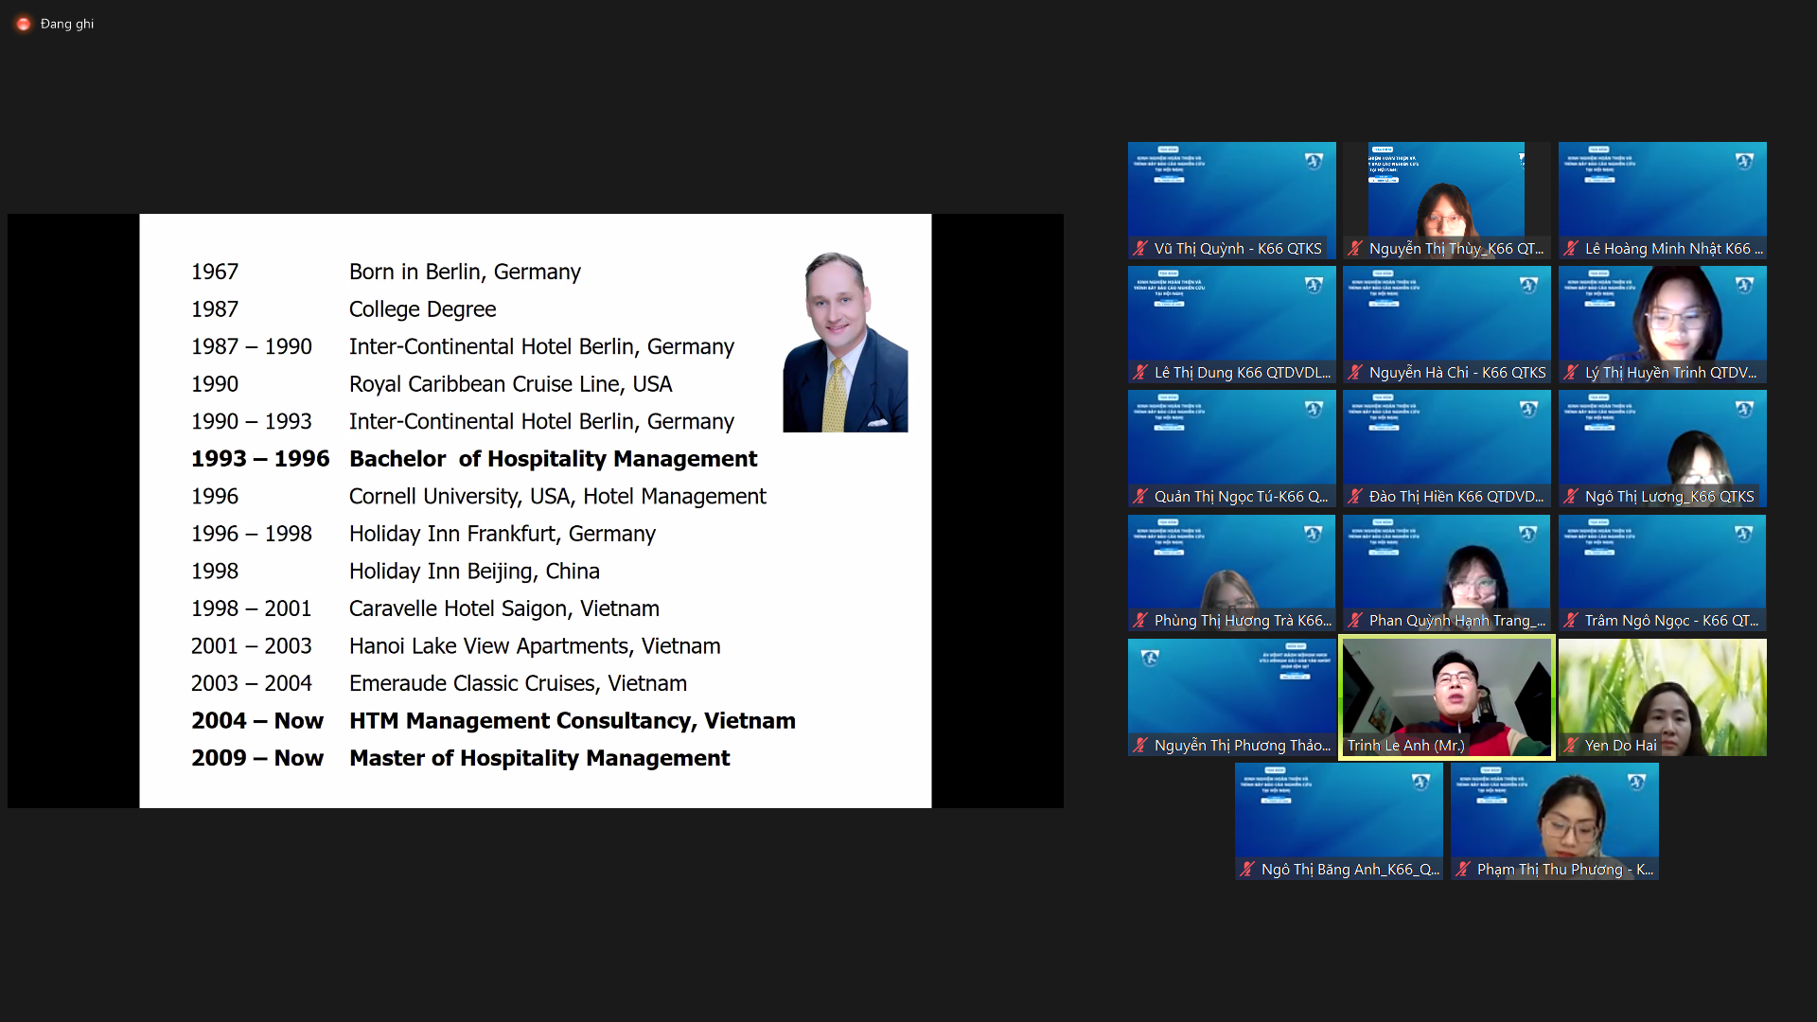Click the portrait photo in the shared slide
1817x1022 pixels.
(x=845, y=342)
